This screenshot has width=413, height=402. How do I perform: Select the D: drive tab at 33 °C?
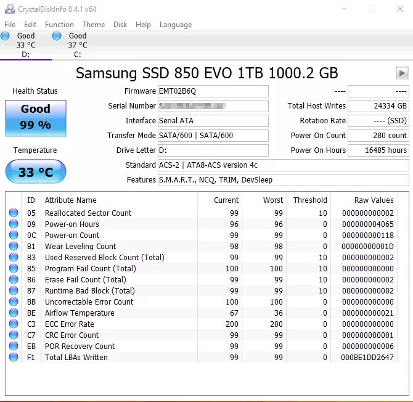[x=26, y=45]
